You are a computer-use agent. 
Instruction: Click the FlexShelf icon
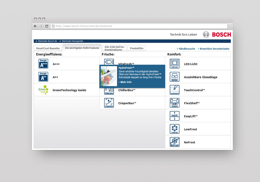[175, 103]
